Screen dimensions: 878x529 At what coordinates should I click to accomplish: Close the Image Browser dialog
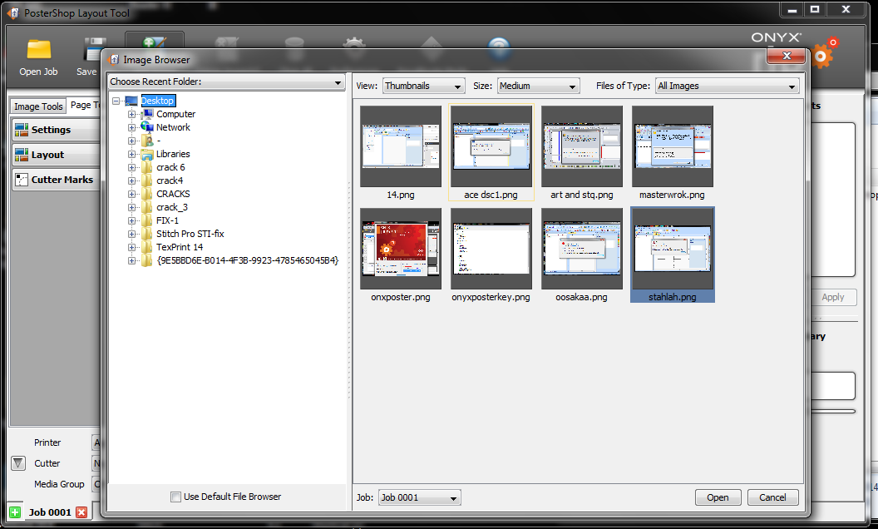click(787, 56)
